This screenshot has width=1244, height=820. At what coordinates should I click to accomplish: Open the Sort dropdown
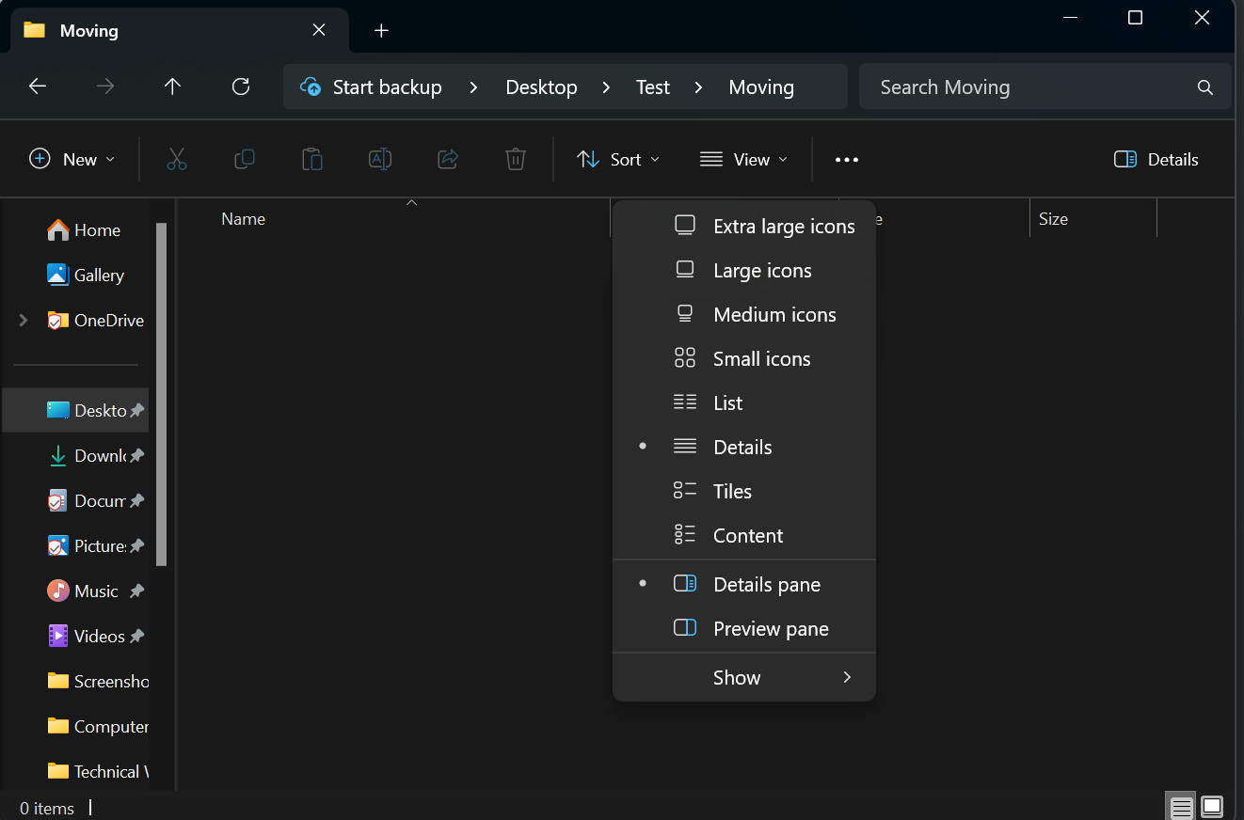click(x=618, y=160)
